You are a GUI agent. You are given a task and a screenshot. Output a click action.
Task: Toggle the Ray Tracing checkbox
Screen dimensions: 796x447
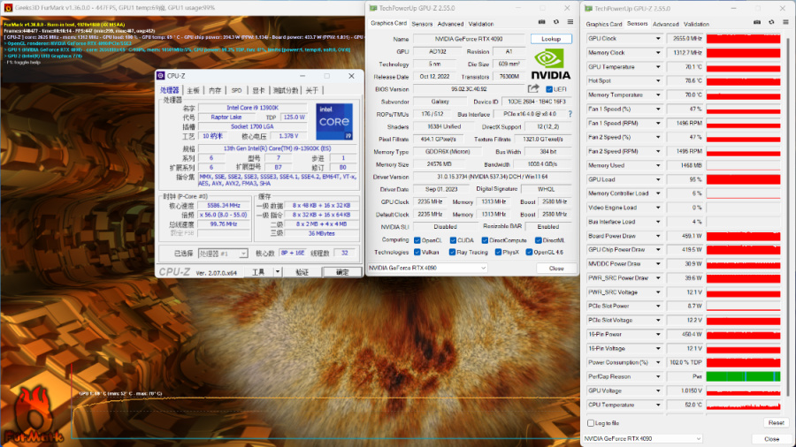coord(453,252)
